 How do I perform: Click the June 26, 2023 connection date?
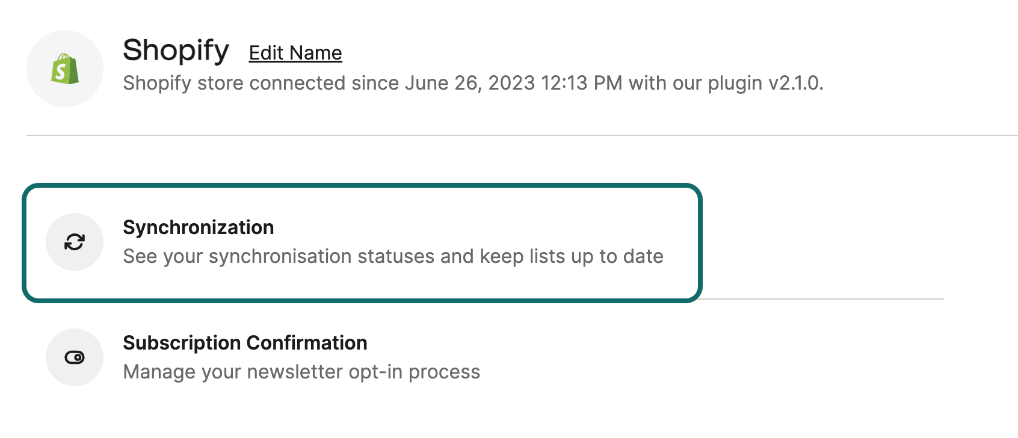pyautogui.click(x=470, y=83)
